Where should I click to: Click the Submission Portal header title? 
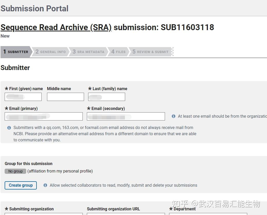pos(34,8)
